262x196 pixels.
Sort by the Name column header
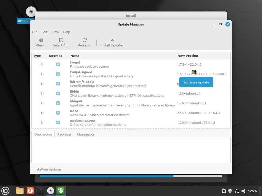pyautogui.click(x=75, y=56)
